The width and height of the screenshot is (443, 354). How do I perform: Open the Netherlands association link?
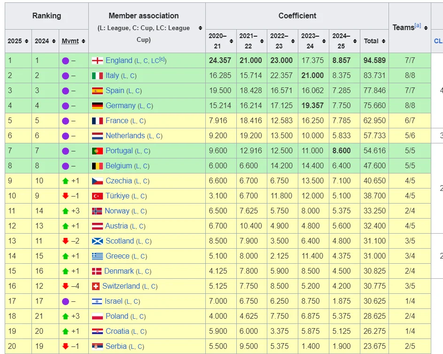pyautogui.click(x=125, y=136)
